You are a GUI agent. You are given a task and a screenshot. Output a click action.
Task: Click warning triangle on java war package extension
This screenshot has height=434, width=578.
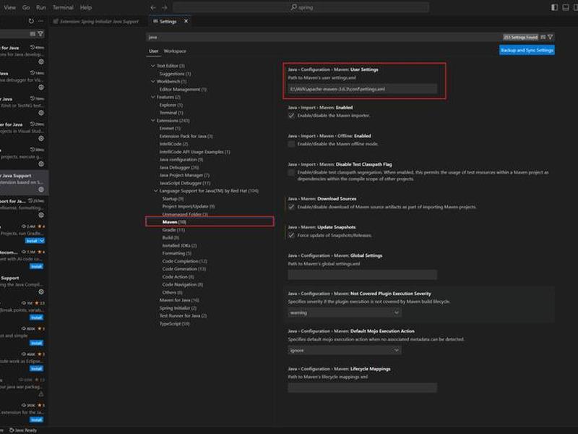[x=41, y=394]
